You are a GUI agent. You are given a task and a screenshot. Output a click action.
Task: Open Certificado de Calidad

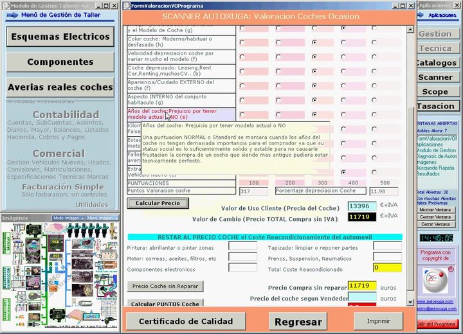click(186, 321)
